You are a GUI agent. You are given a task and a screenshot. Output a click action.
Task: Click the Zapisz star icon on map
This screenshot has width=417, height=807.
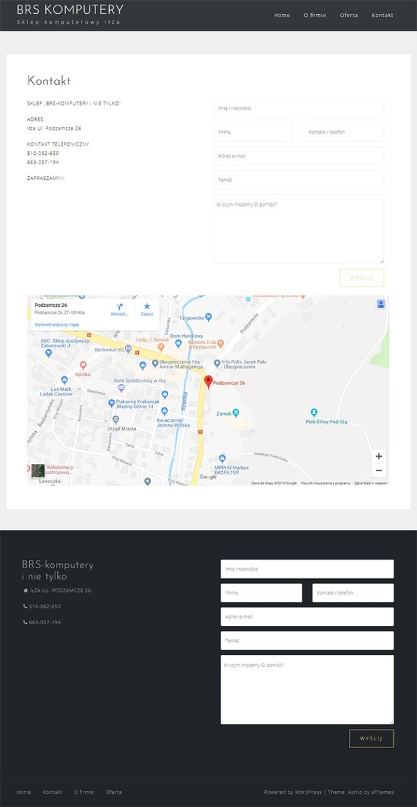pyautogui.click(x=147, y=306)
